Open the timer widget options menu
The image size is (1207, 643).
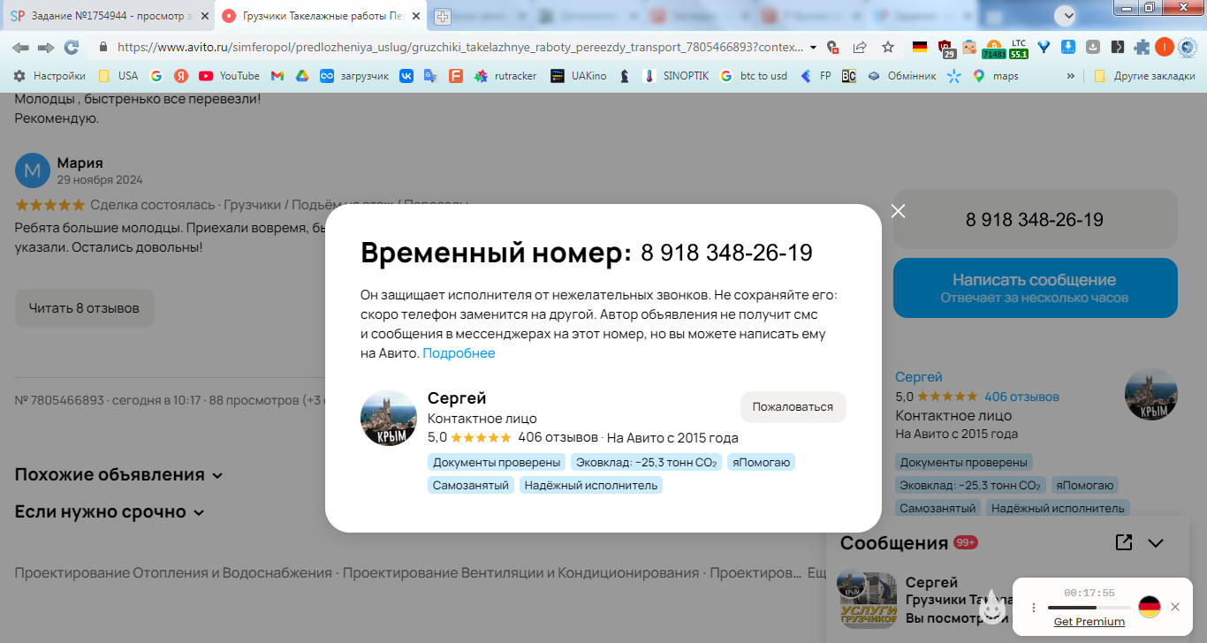tap(1034, 608)
